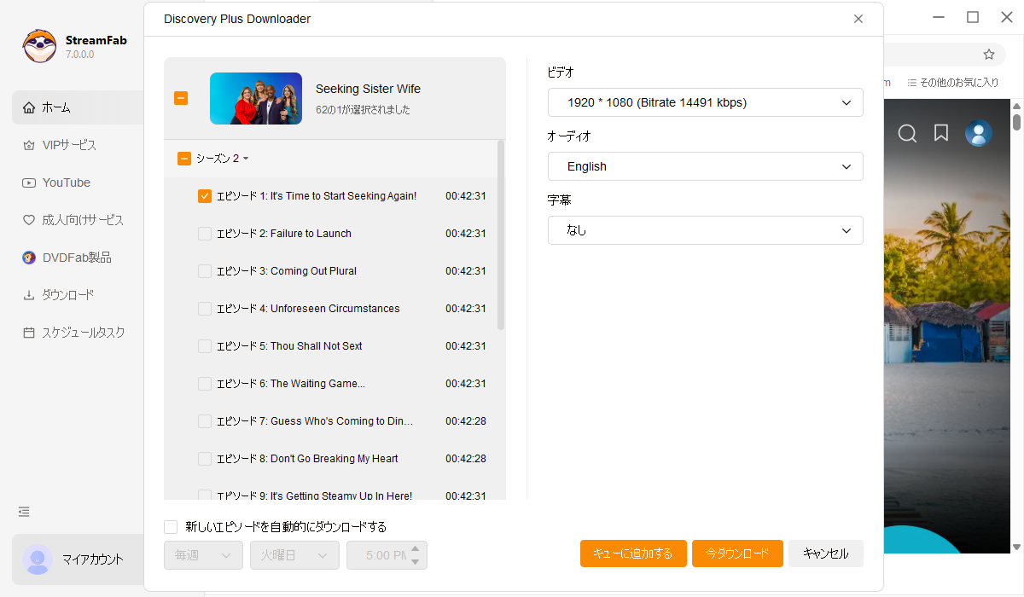Expand the Season 2 selector arrow

tap(246, 159)
